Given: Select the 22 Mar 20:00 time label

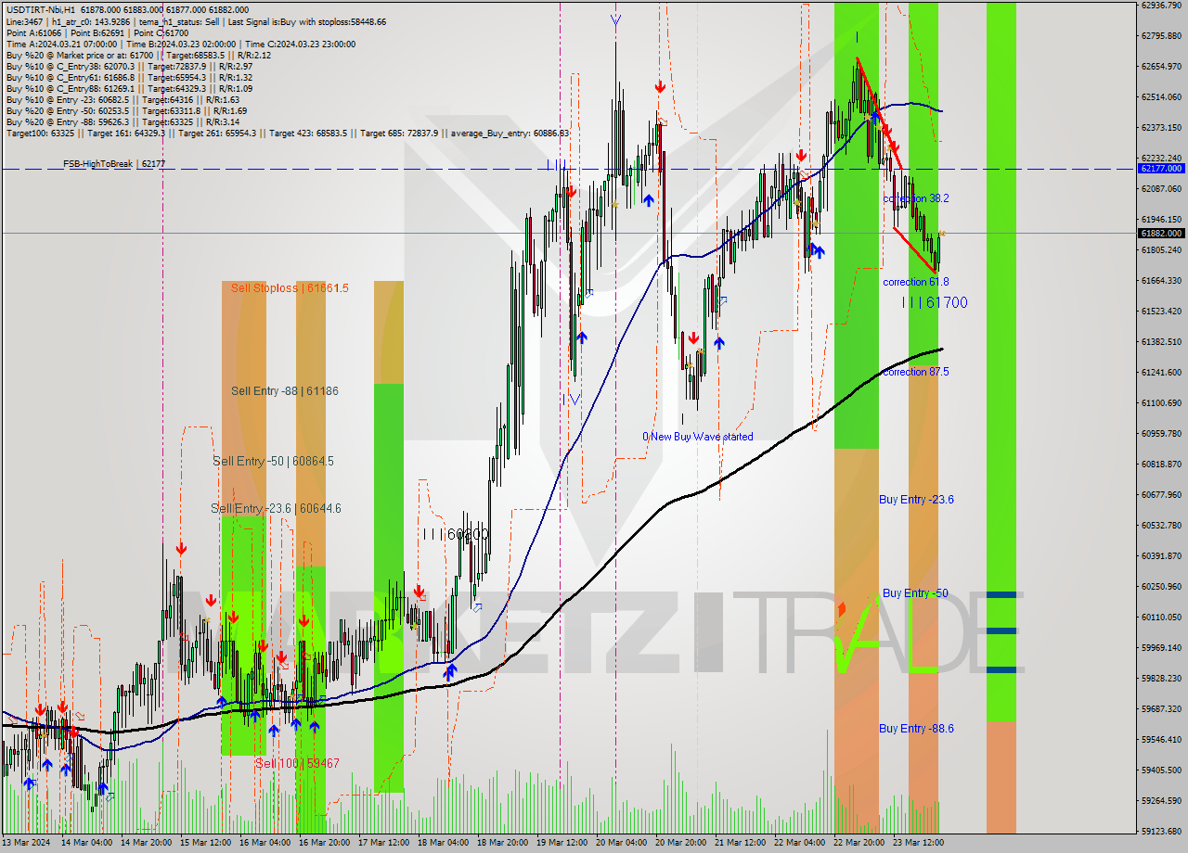Looking at the screenshot, I should point(859,843).
